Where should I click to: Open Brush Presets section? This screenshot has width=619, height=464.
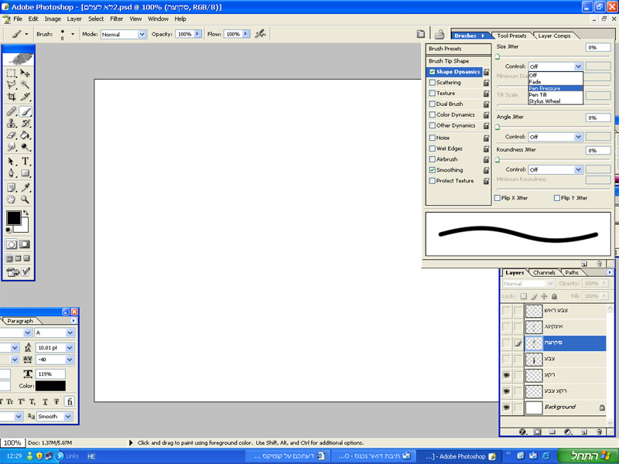458,49
